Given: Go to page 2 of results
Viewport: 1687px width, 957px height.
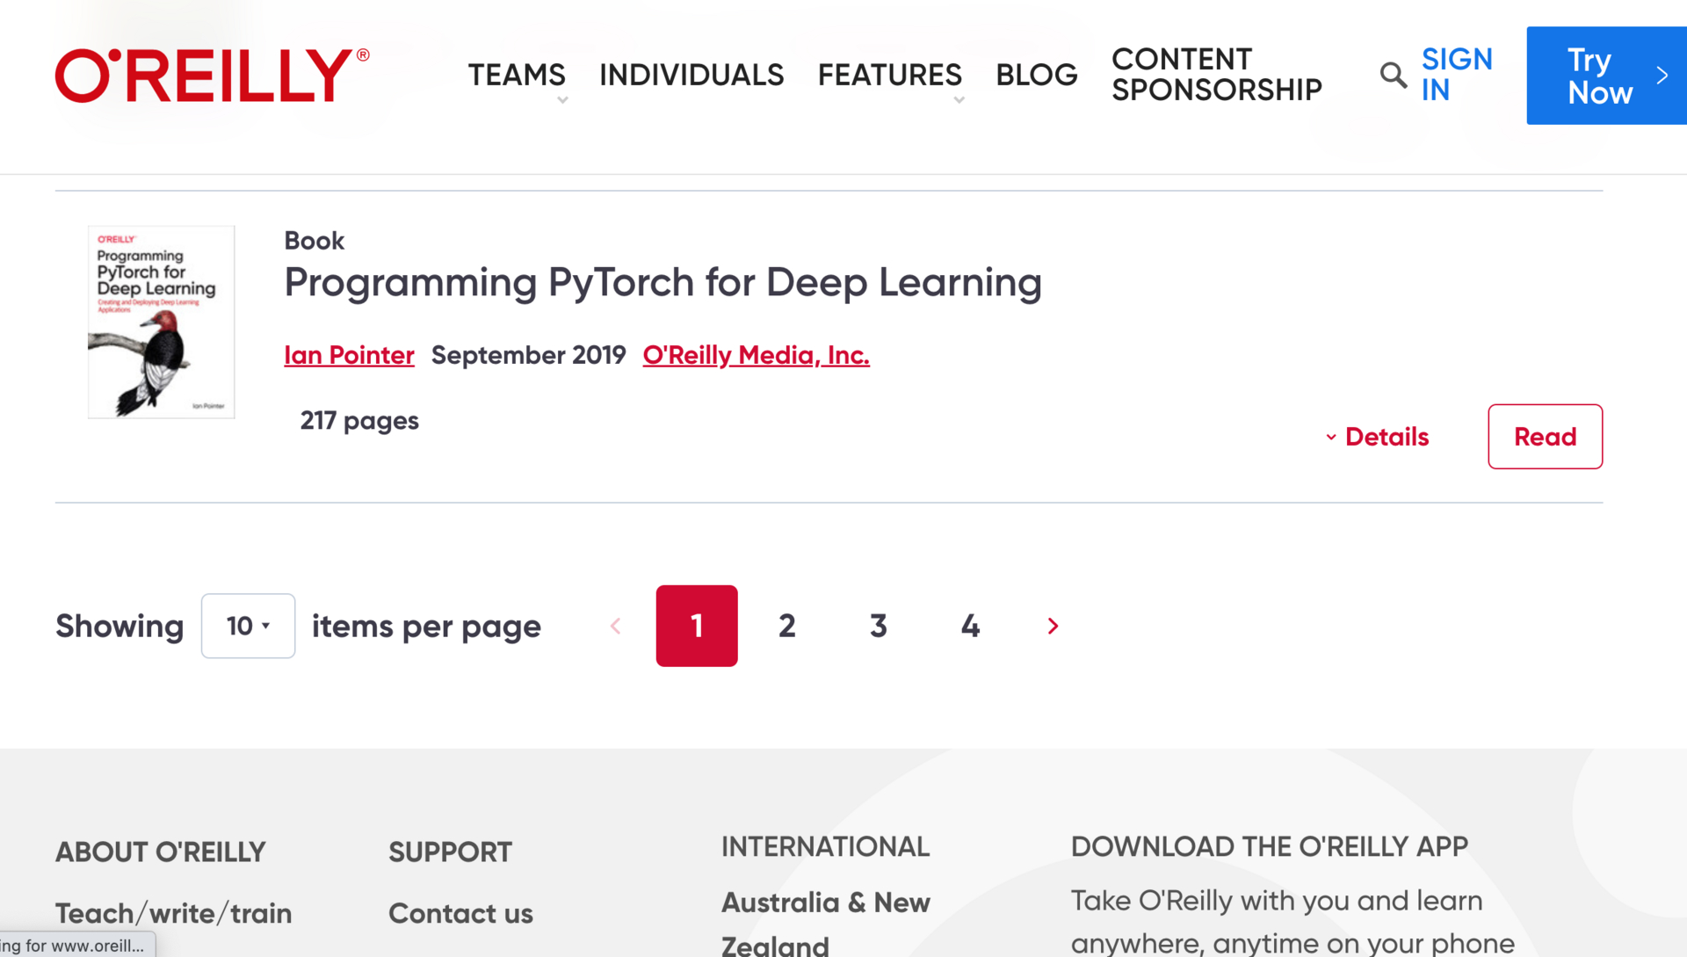Looking at the screenshot, I should click(787, 626).
